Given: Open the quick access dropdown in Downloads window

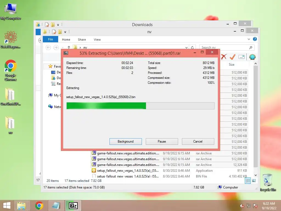Looking at the screenshot, I should tap(58, 25).
